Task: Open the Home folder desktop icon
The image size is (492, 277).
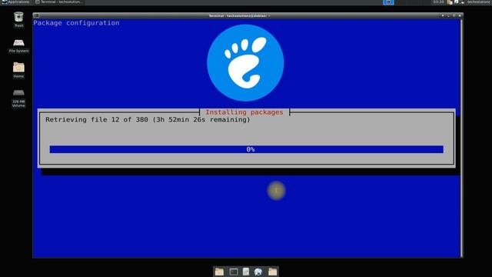Action: click(x=18, y=70)
